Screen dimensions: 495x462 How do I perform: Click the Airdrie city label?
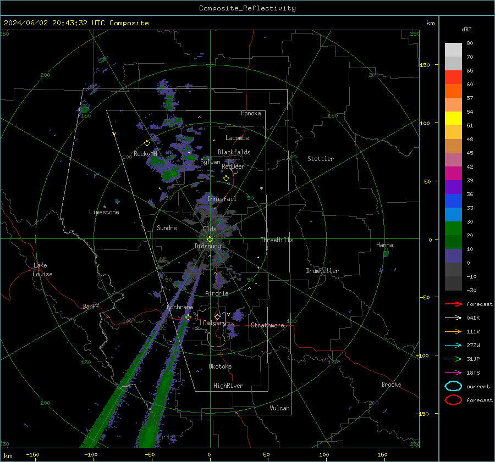pyautogui.click(x=217, y=293)
